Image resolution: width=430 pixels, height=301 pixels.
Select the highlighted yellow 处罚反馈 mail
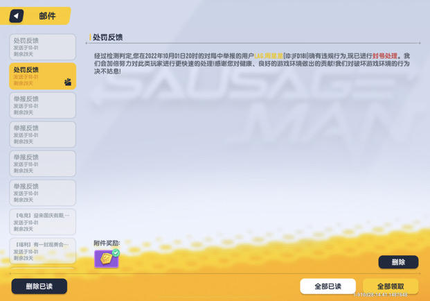42,76
